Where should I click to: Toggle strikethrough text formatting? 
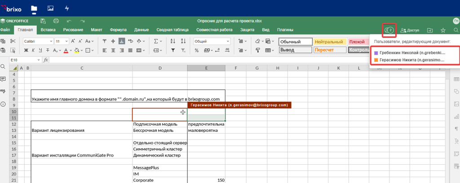pos(47,50)
